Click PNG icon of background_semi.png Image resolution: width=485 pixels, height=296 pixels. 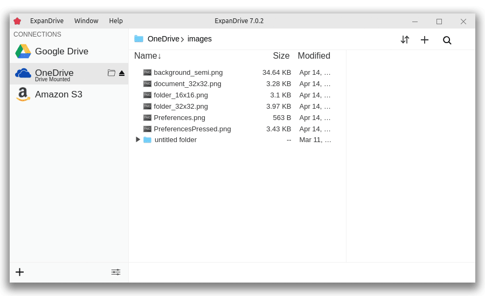[x=147, y=73]
